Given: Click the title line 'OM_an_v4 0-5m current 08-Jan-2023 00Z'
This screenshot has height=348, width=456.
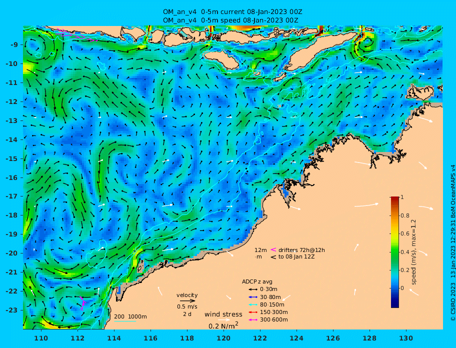Looking at the screenshot, I should tap(232, 12).
